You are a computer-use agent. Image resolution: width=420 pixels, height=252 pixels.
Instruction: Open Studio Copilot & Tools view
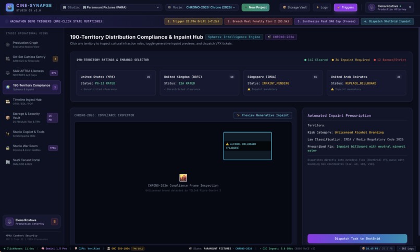tap(32, 134)
